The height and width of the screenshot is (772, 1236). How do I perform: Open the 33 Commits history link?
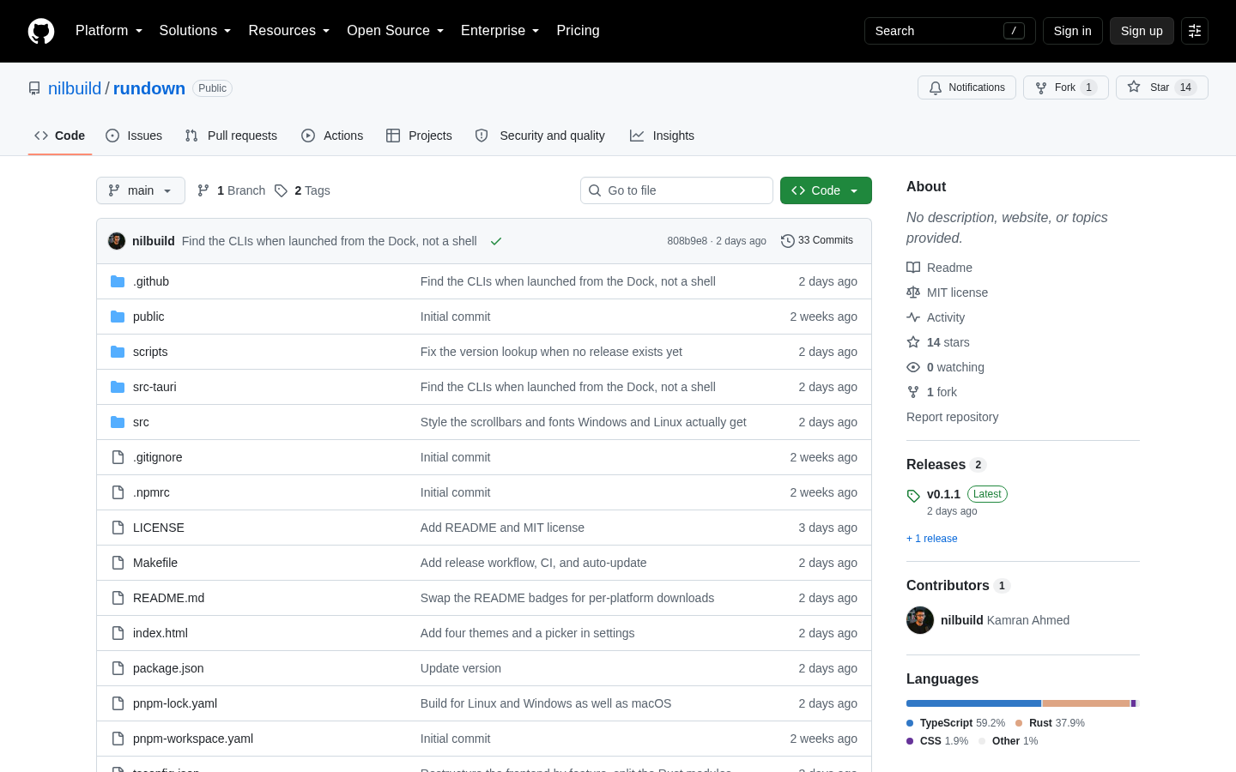coord(817,241)
